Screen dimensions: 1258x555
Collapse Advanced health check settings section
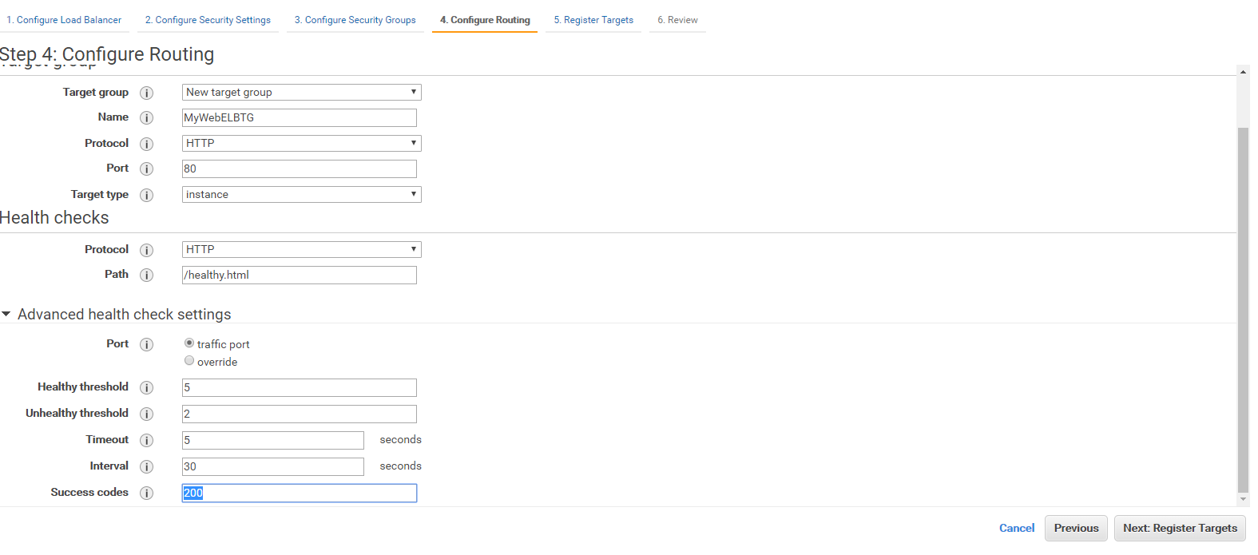(x=7, y=315)
